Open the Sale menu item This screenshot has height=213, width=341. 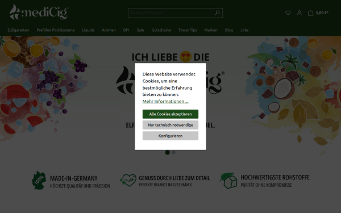140,30
